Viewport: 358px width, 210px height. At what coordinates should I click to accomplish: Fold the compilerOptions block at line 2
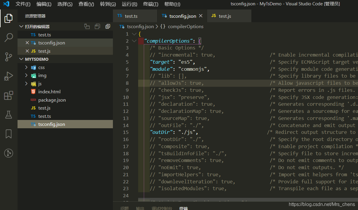coord(134,41)
